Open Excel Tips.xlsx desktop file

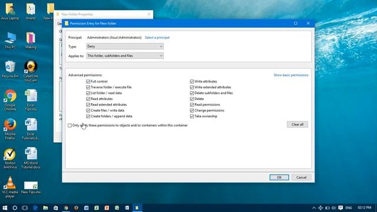click(31, 100)
